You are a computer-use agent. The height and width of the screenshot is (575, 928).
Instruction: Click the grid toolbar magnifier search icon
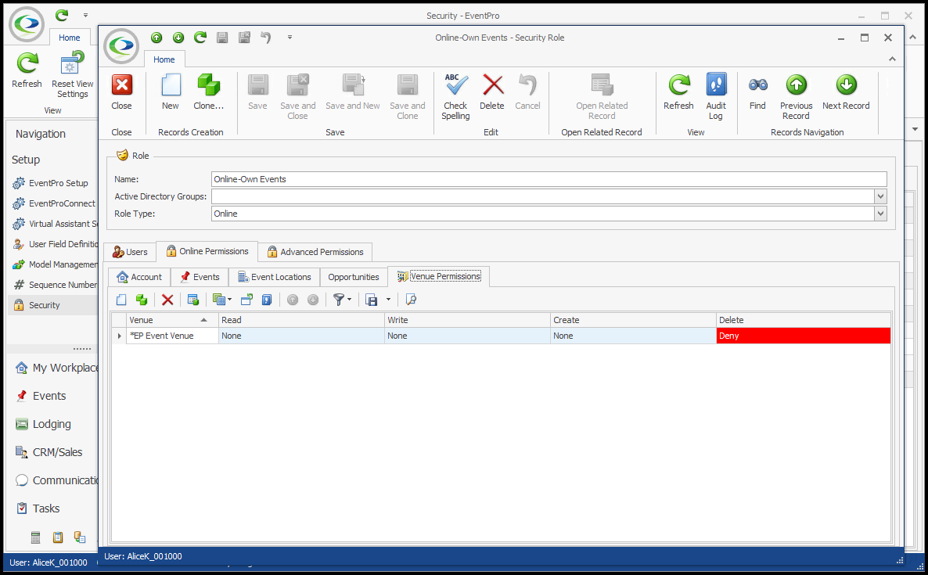coord(411,300)
